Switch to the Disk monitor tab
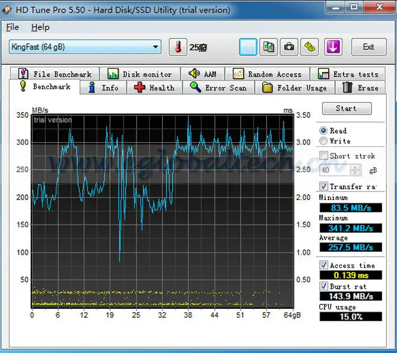This screenshot has height=353, width=397. [x=140, y=74]
